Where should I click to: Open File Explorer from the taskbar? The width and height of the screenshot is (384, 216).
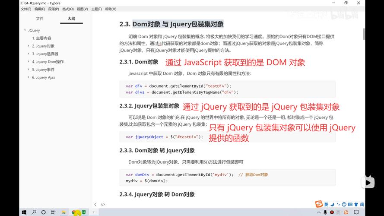coord(63,212)
